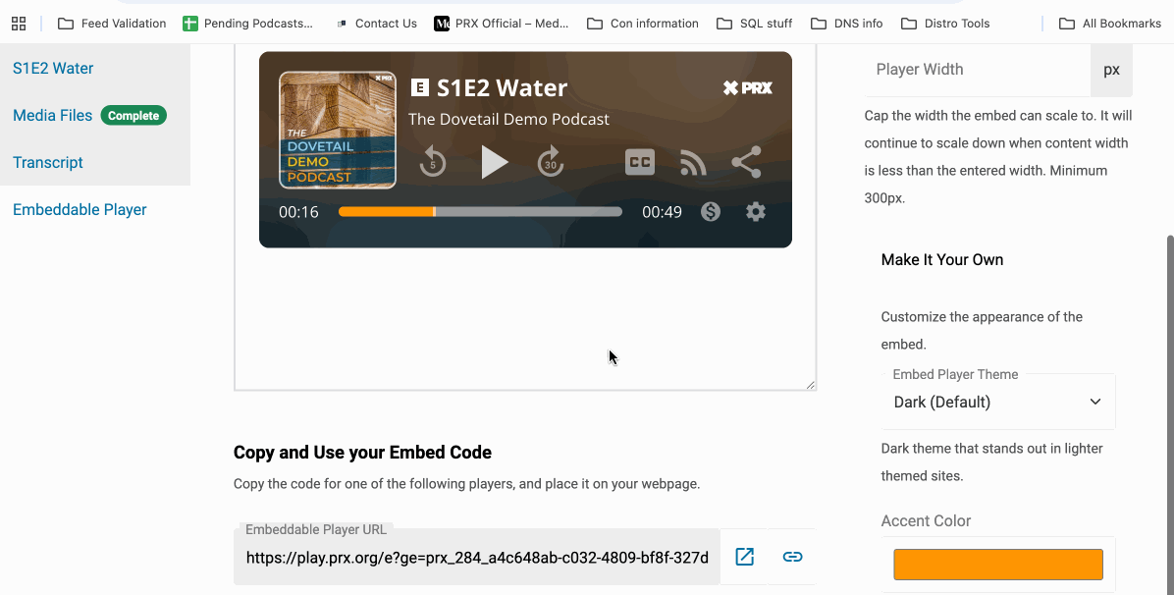Viewport: 1174px width, 595px height.
Task: Click the orange Accent Color swatch
Action: [997, 565]
